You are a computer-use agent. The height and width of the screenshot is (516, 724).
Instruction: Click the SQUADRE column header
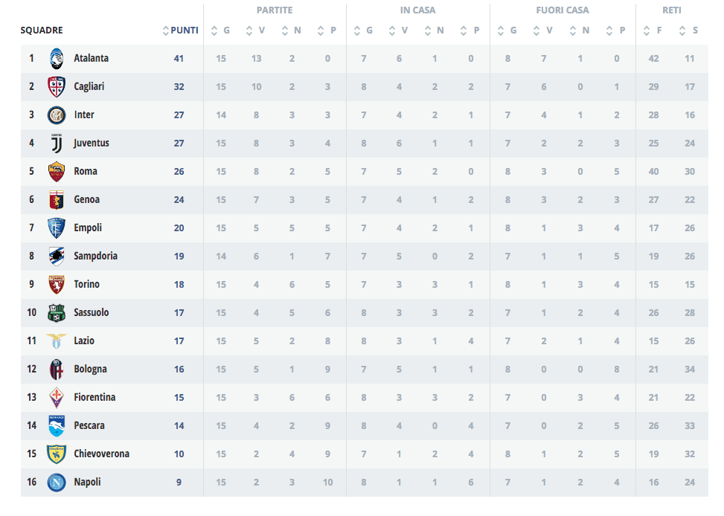pos(42,30)
